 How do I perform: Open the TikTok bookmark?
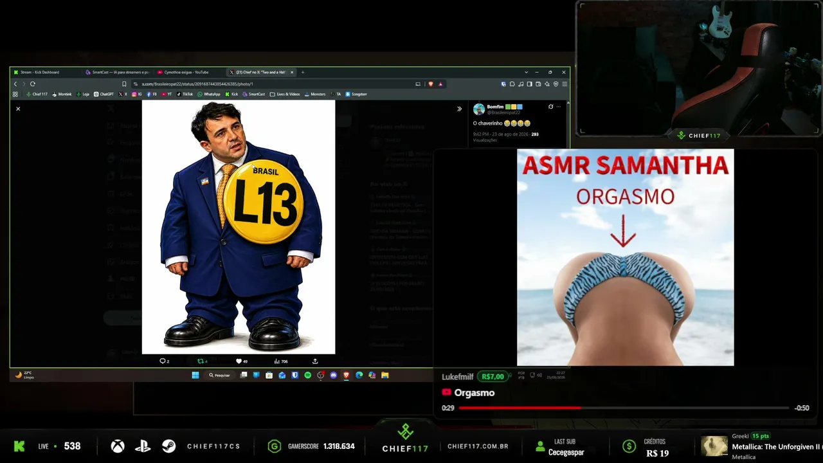185,94
